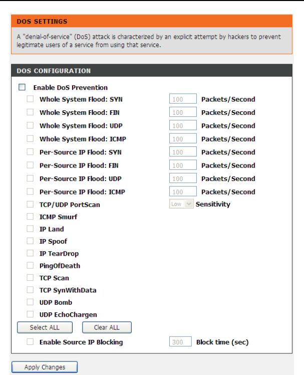
Task: Check TCP SynWithData checkbox
Action: pyautogui.click(x=30, y=290)
